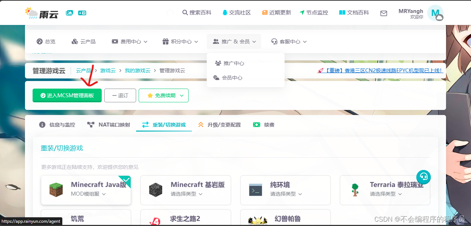Click the Minecraft grass block icon
The height and width of the screenshot is (226, 471).
(56, 190)
